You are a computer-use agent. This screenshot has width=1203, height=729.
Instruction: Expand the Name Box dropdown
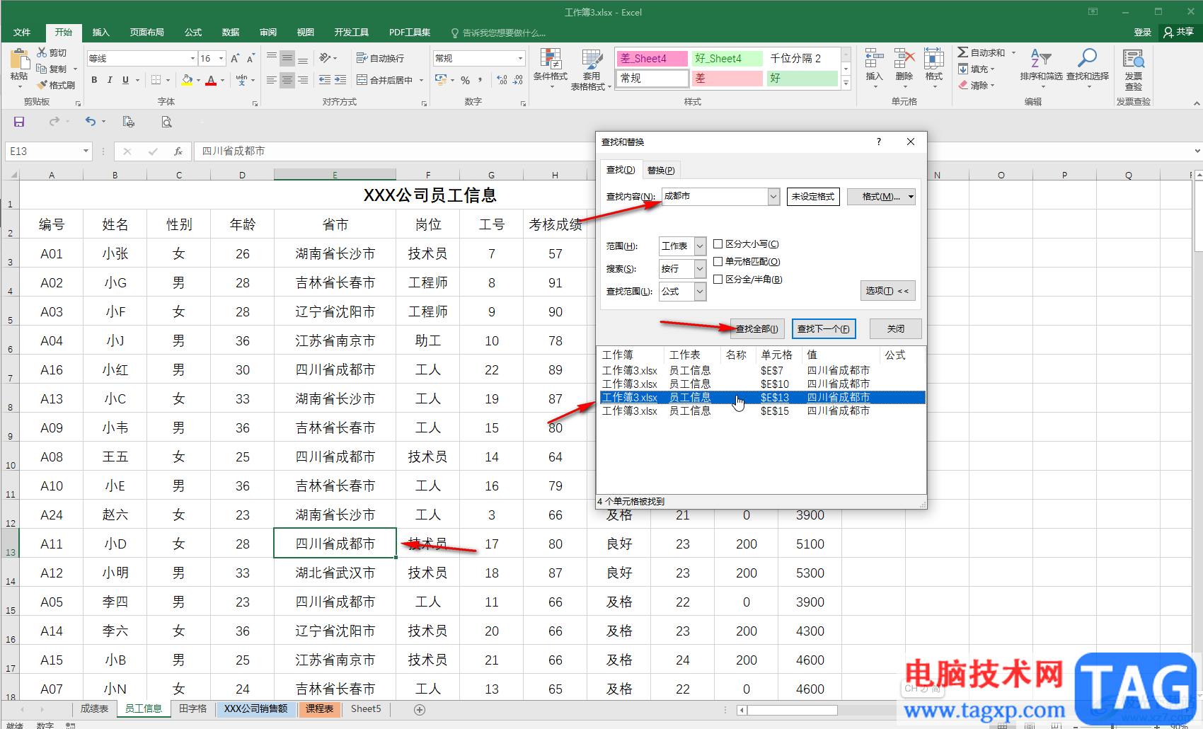point(86,151)
